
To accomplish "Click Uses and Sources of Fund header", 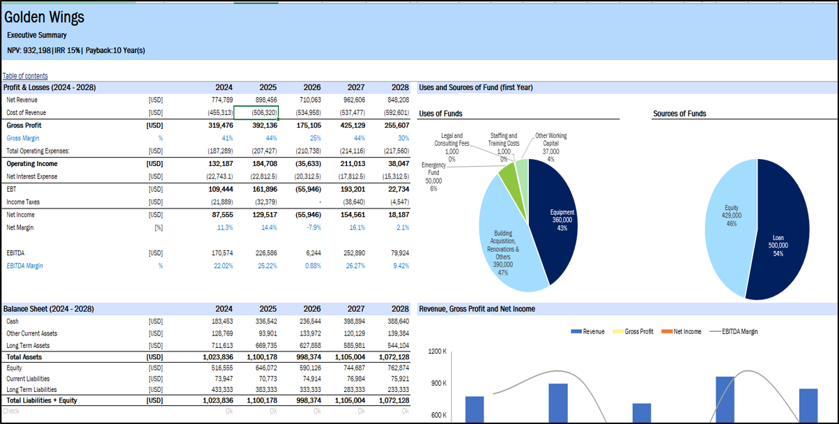I will [477, 88].
